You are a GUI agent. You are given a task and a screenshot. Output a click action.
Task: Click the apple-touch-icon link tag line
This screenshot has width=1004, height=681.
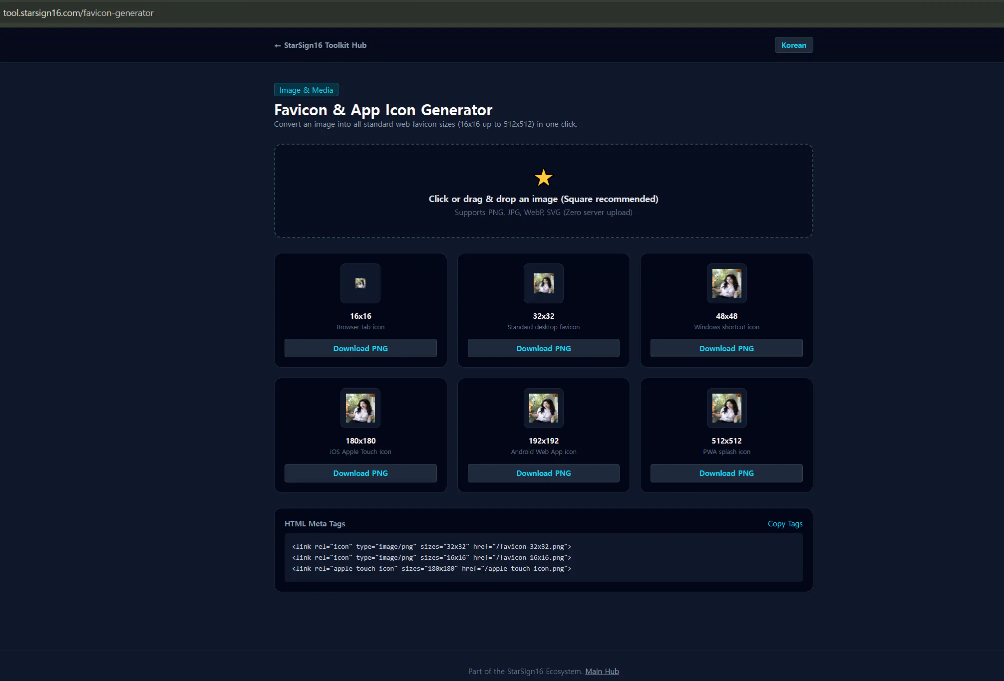pos(431,568)
